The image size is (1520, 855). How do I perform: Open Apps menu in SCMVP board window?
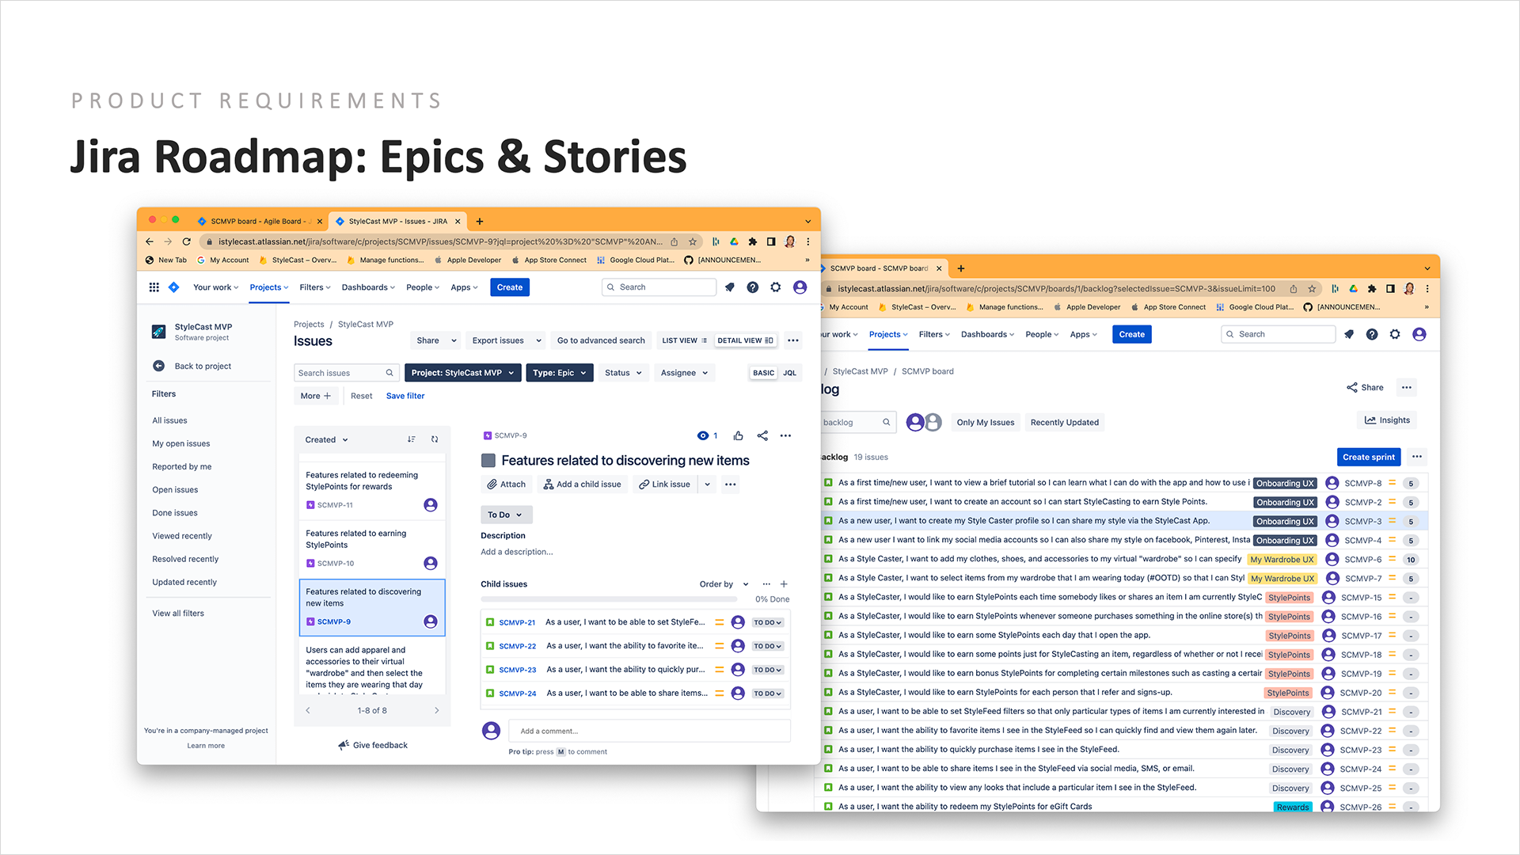[1083, 334]
